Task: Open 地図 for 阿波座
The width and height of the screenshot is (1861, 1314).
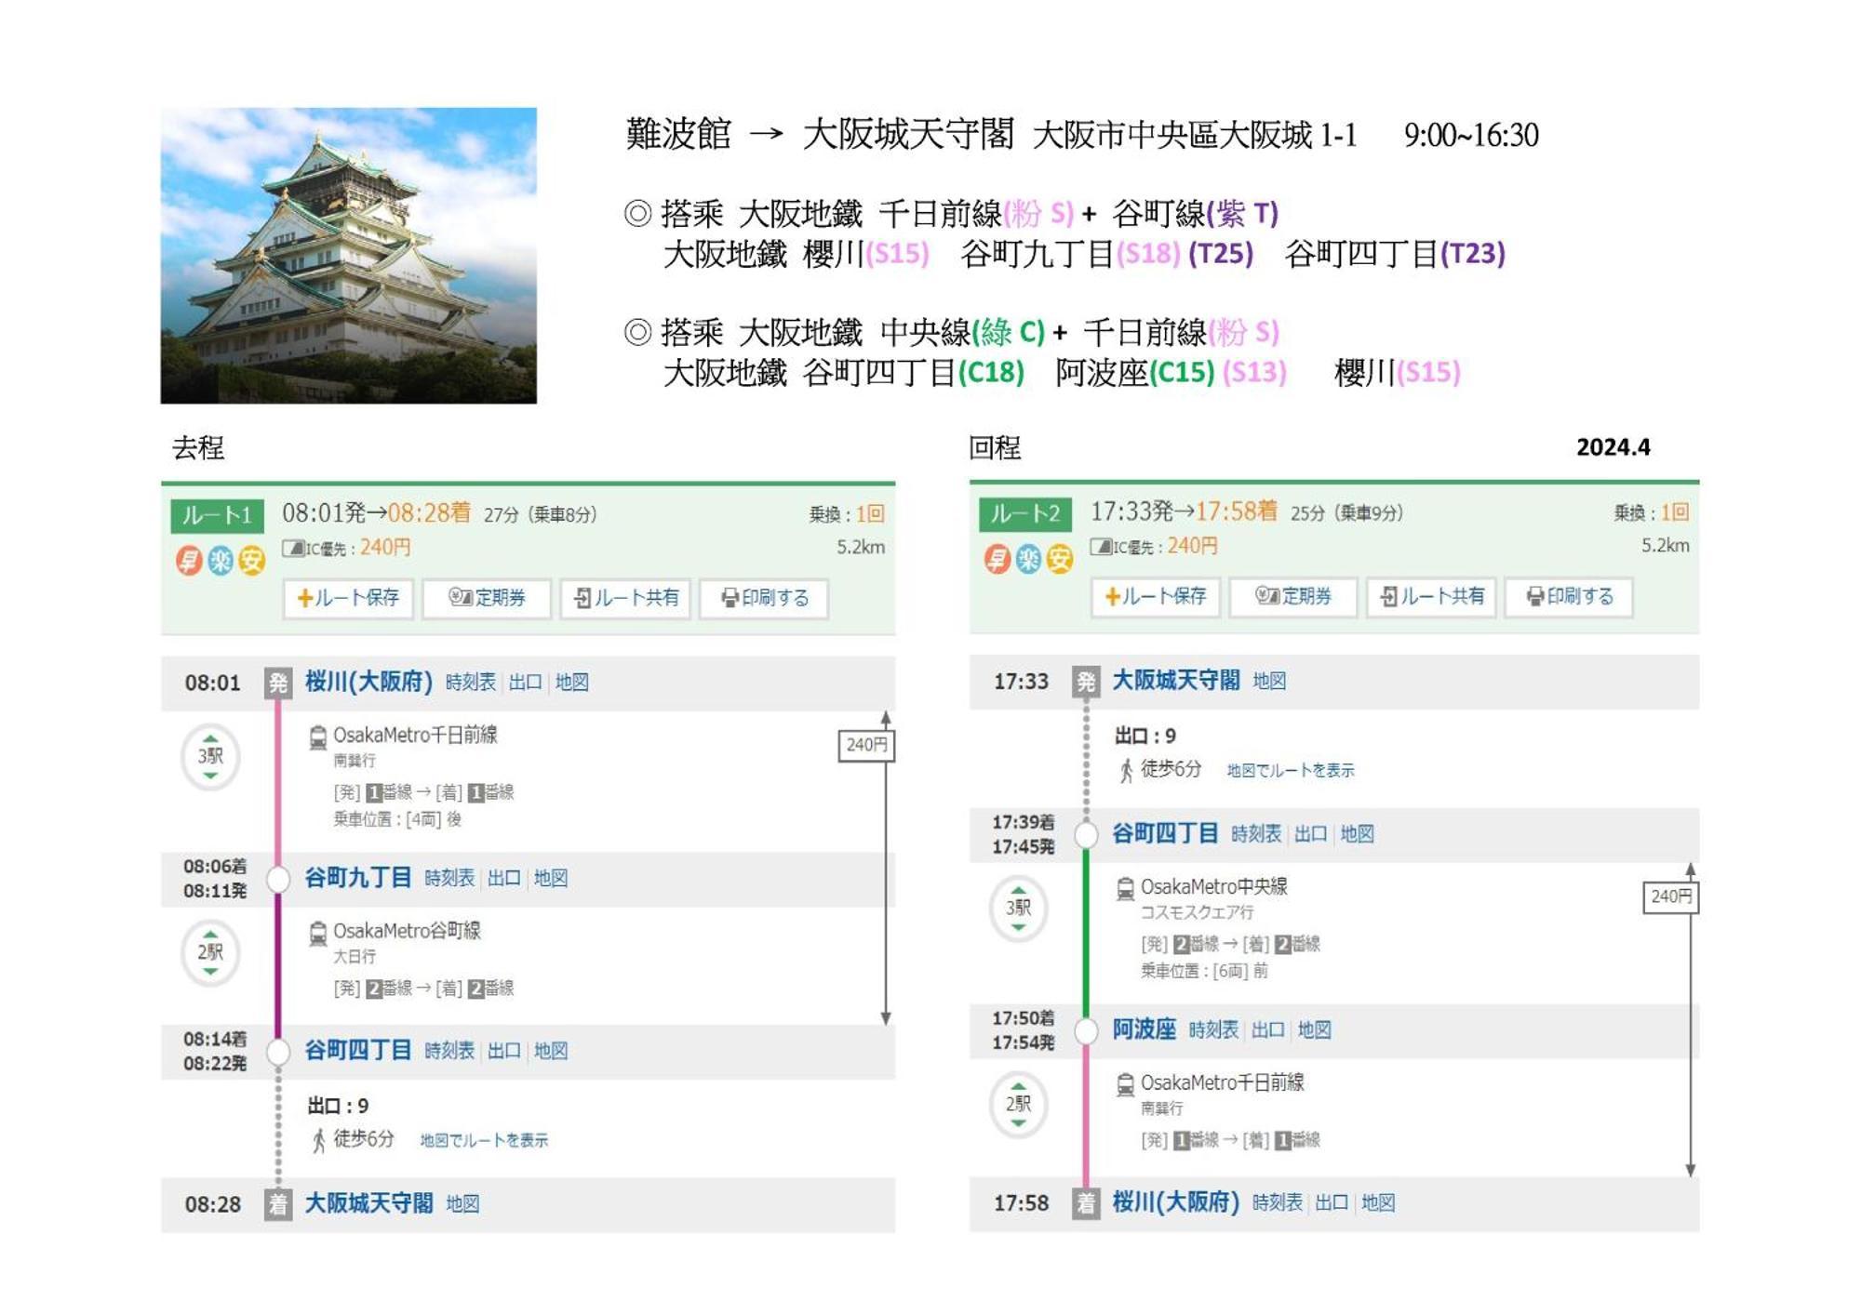Action: 1314,1029
